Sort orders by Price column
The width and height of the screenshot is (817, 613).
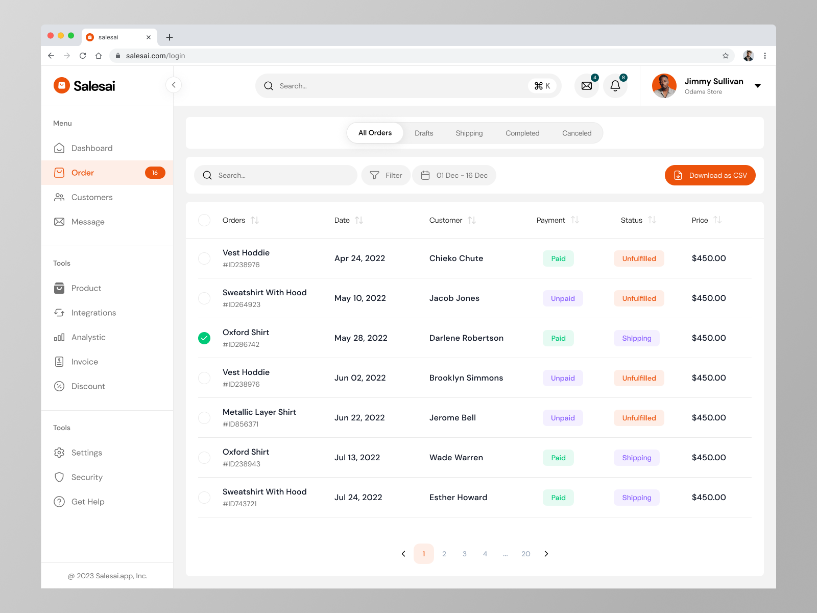click(718, 220)
